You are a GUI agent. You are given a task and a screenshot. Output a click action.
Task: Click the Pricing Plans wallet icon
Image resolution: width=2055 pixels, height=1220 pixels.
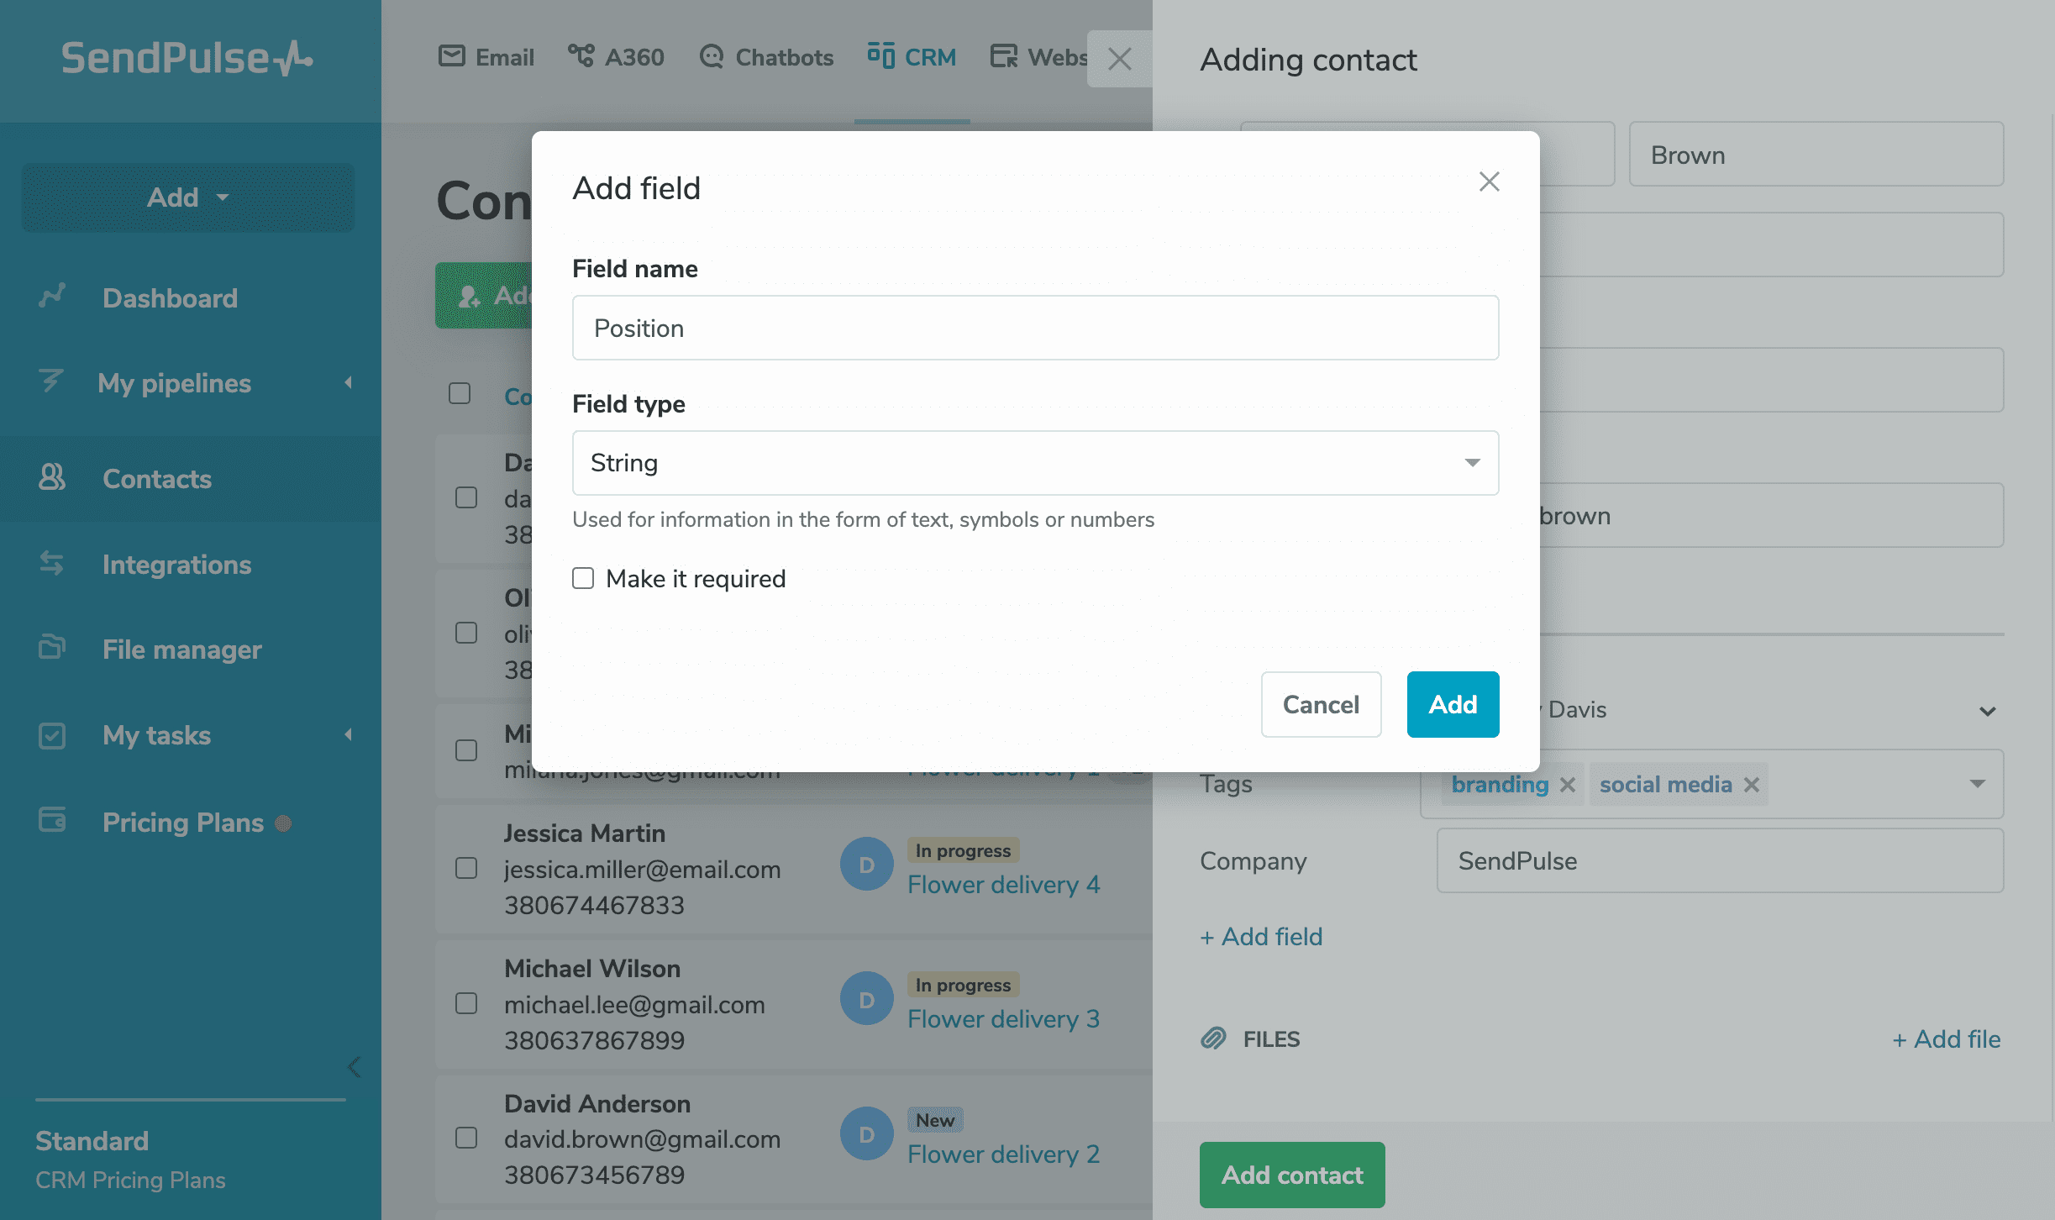click(x=52, y=820)
